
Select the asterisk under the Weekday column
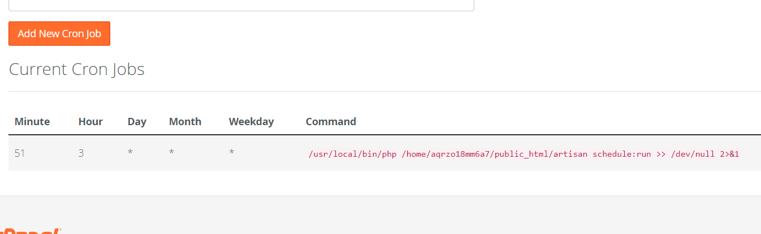tap(231, 153)
